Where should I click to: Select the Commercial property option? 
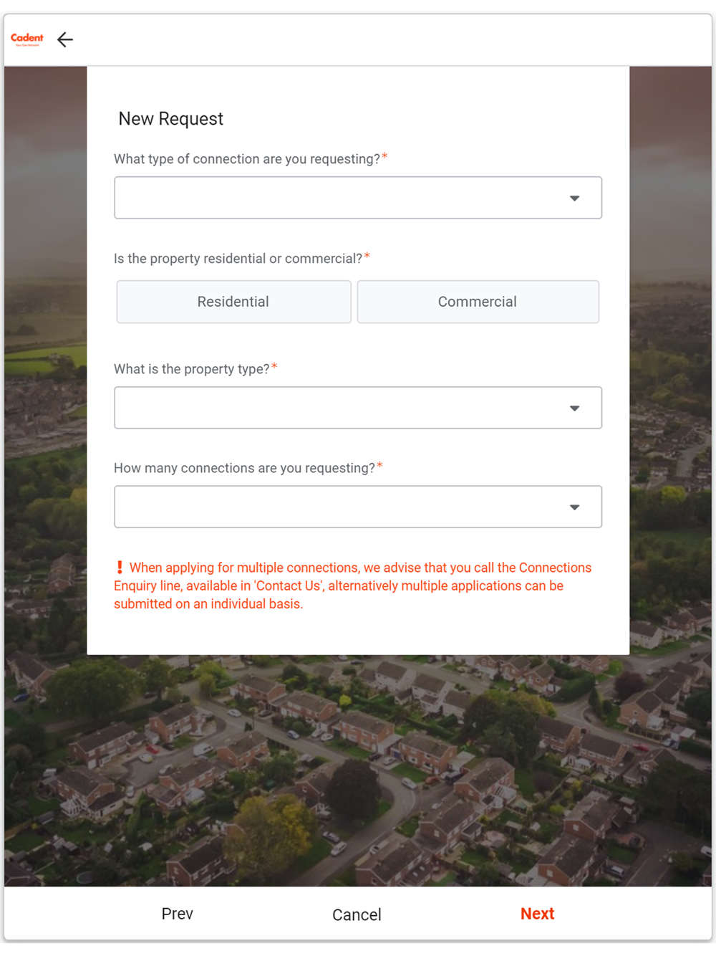click(478, 302)
